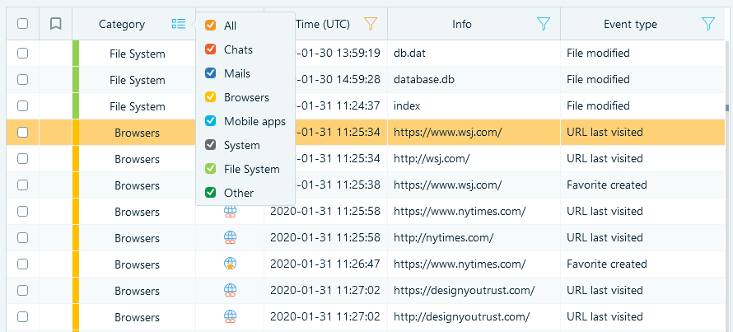Tick the checkbox for https://designyoutrust.com/ row
This screenshot has width=733, height=332.
coord(22,291)
